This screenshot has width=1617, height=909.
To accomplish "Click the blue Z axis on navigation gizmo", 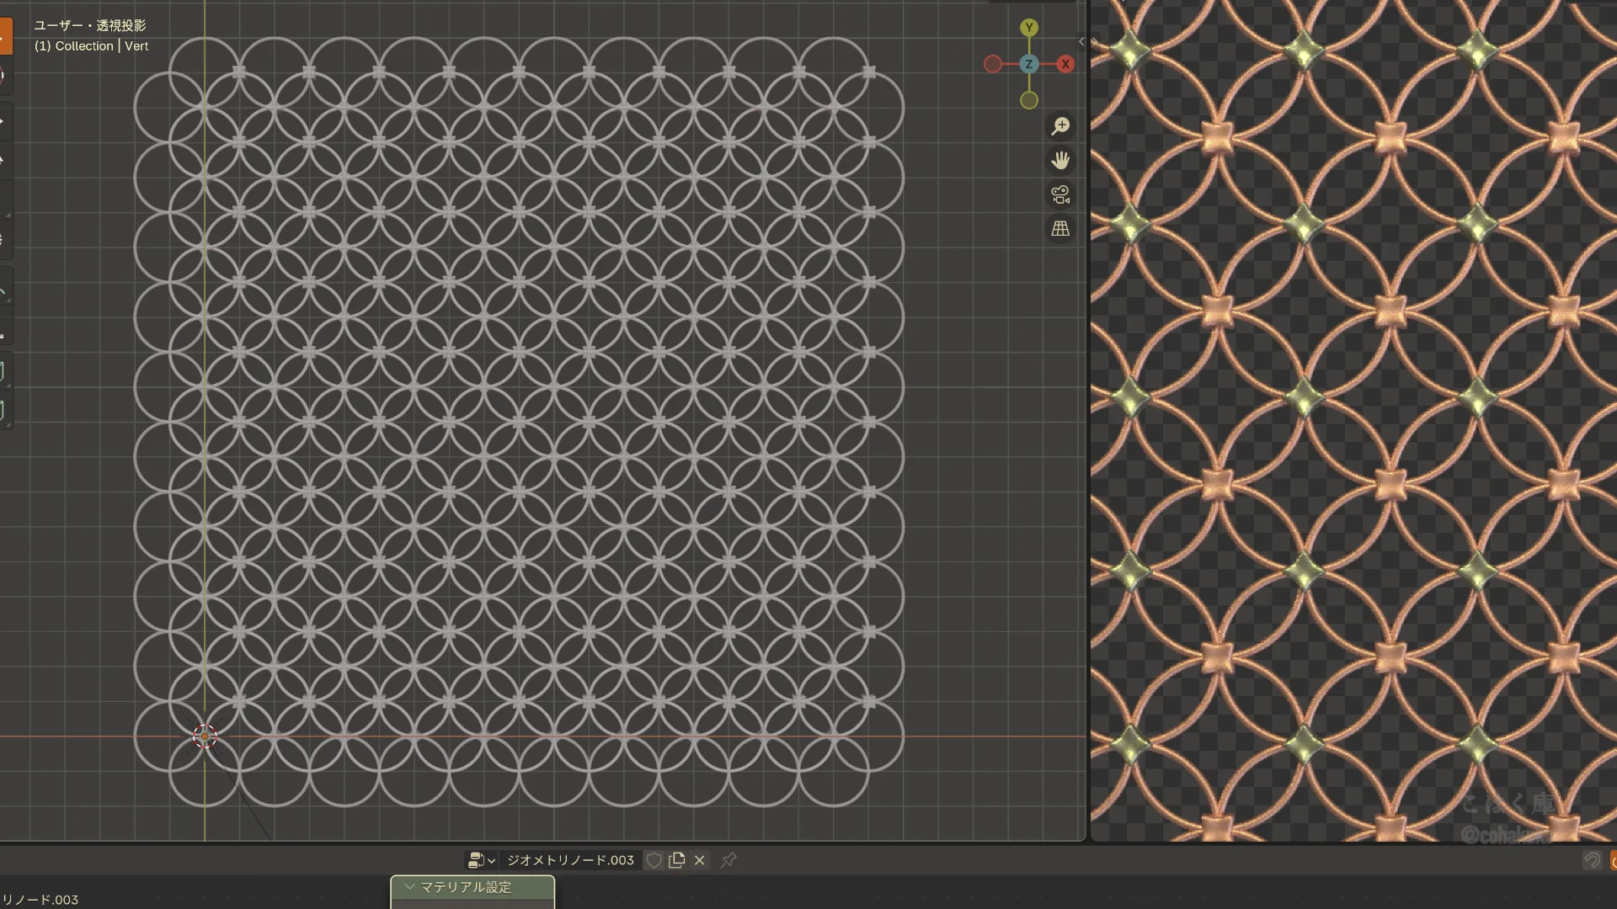I will [1028, 64].
